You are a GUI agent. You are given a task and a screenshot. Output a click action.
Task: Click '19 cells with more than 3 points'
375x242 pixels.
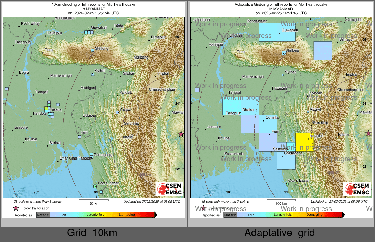[225, 202]
